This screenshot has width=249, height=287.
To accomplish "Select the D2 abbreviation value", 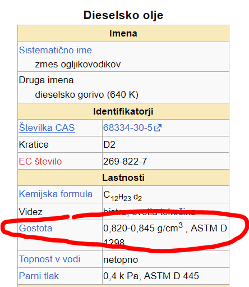I will tap(109, 144).
